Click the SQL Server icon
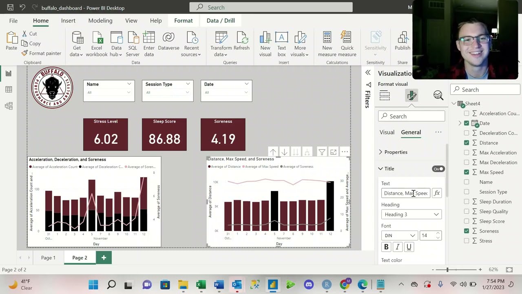The image size is (522, 294). click(x=133, y=38)
